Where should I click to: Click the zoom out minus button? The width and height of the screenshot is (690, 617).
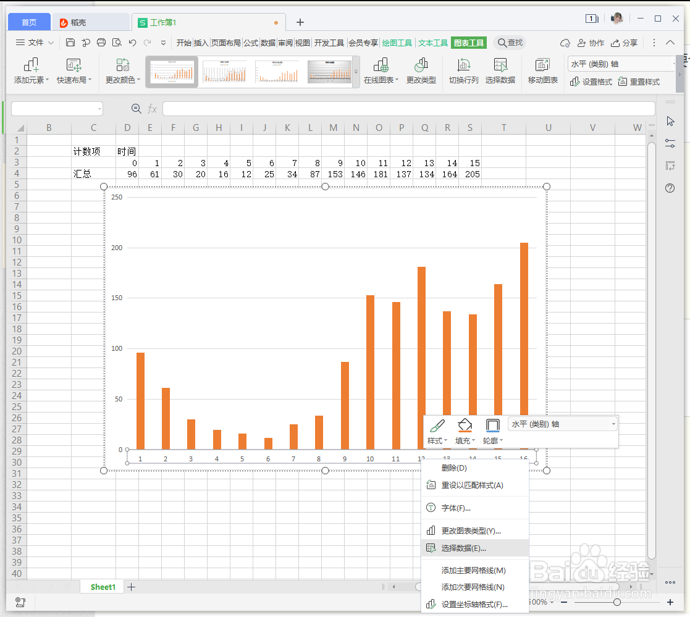click(564, 602)
